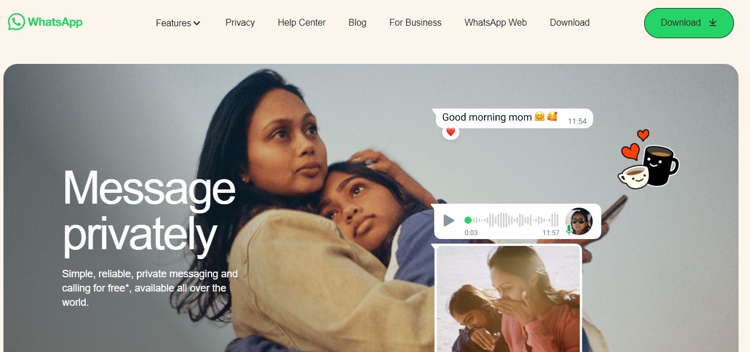Open WhatsApp Web from the navigation
Screen dimensions: 750x352
pos(495,23)
